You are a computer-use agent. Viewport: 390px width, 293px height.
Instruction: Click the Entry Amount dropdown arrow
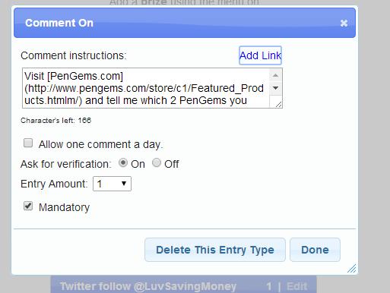click(x=124, y=184)
